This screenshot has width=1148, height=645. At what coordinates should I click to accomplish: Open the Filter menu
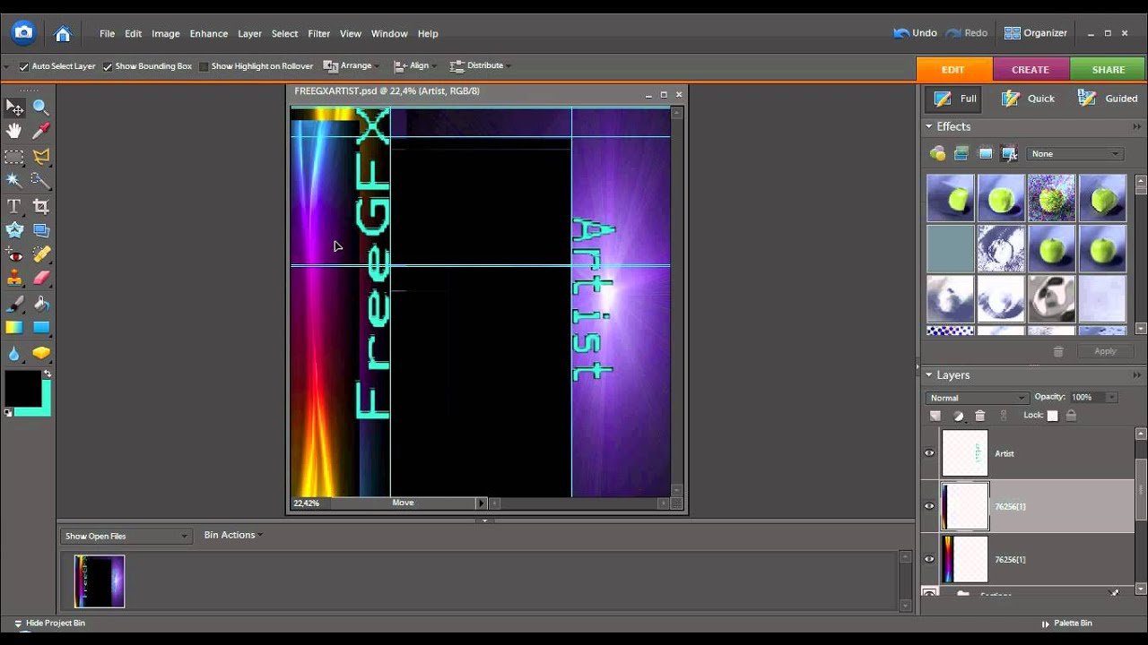[x=319, y=34]
